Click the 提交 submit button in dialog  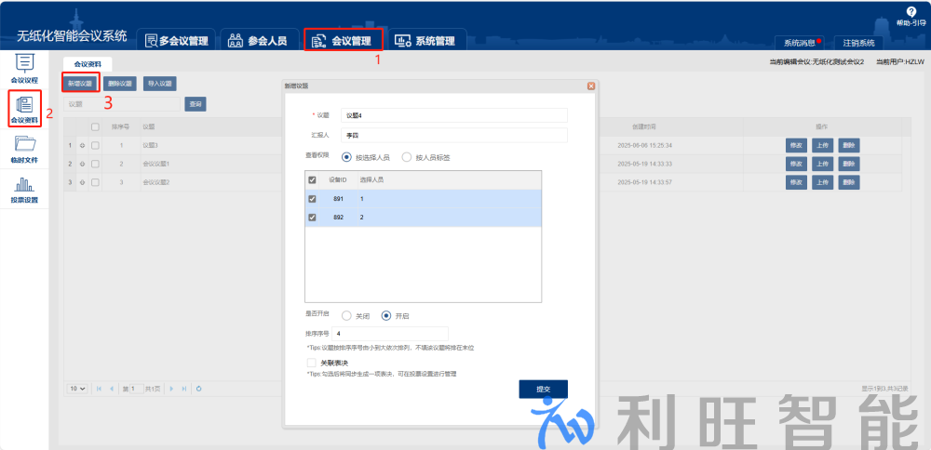pyautogui.click(x=544, y=389)
